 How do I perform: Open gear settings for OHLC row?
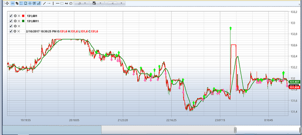(15, 31)
